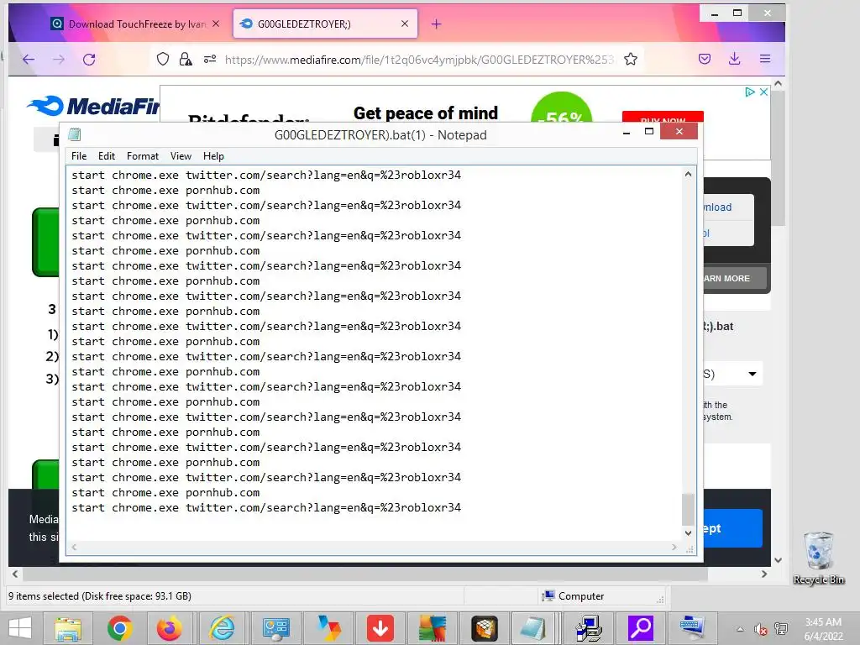This screenshot has height=645, width=860.
Task: Open a new Firefox tab
Action: [436, 24]
